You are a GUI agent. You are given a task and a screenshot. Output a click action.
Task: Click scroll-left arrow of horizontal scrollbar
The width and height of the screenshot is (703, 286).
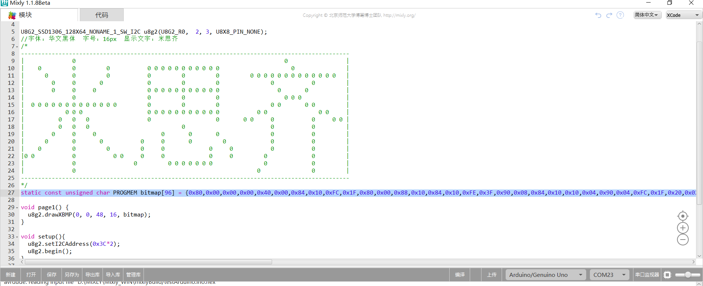tap(22, 262)
